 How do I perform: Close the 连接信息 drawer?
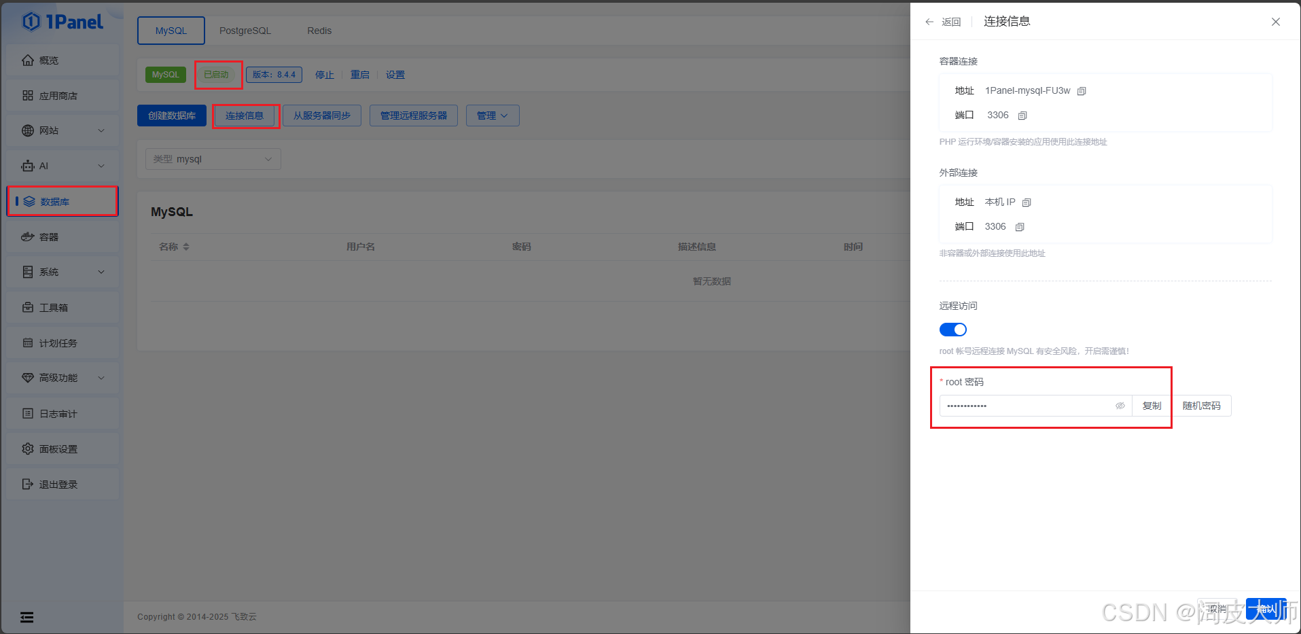tap(1276, 22)
